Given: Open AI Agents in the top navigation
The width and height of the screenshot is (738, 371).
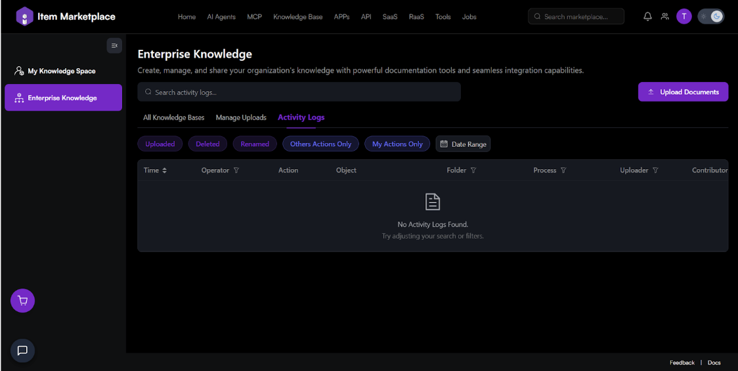Looking at the screenshot, I should coord(221,17).
